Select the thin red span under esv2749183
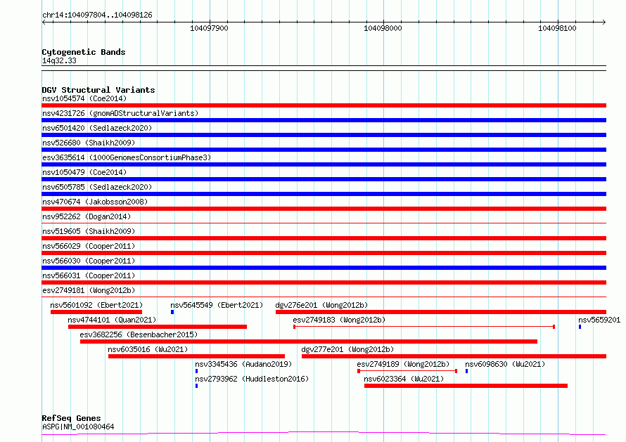Screen dimensions: 626x442 pyautogui.click(x=424, y=327)
